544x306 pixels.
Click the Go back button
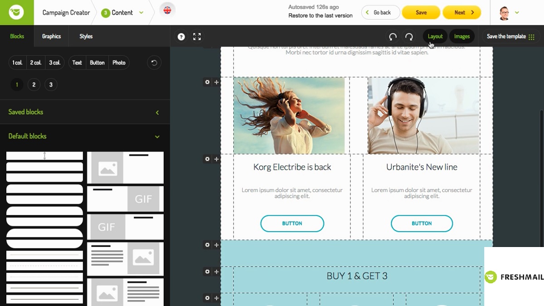pos(381,13)
